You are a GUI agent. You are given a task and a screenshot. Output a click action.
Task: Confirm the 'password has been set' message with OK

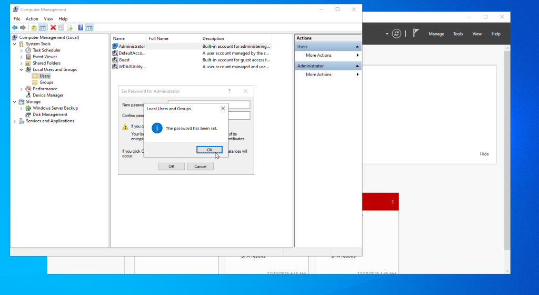click(x=209, y=150)
